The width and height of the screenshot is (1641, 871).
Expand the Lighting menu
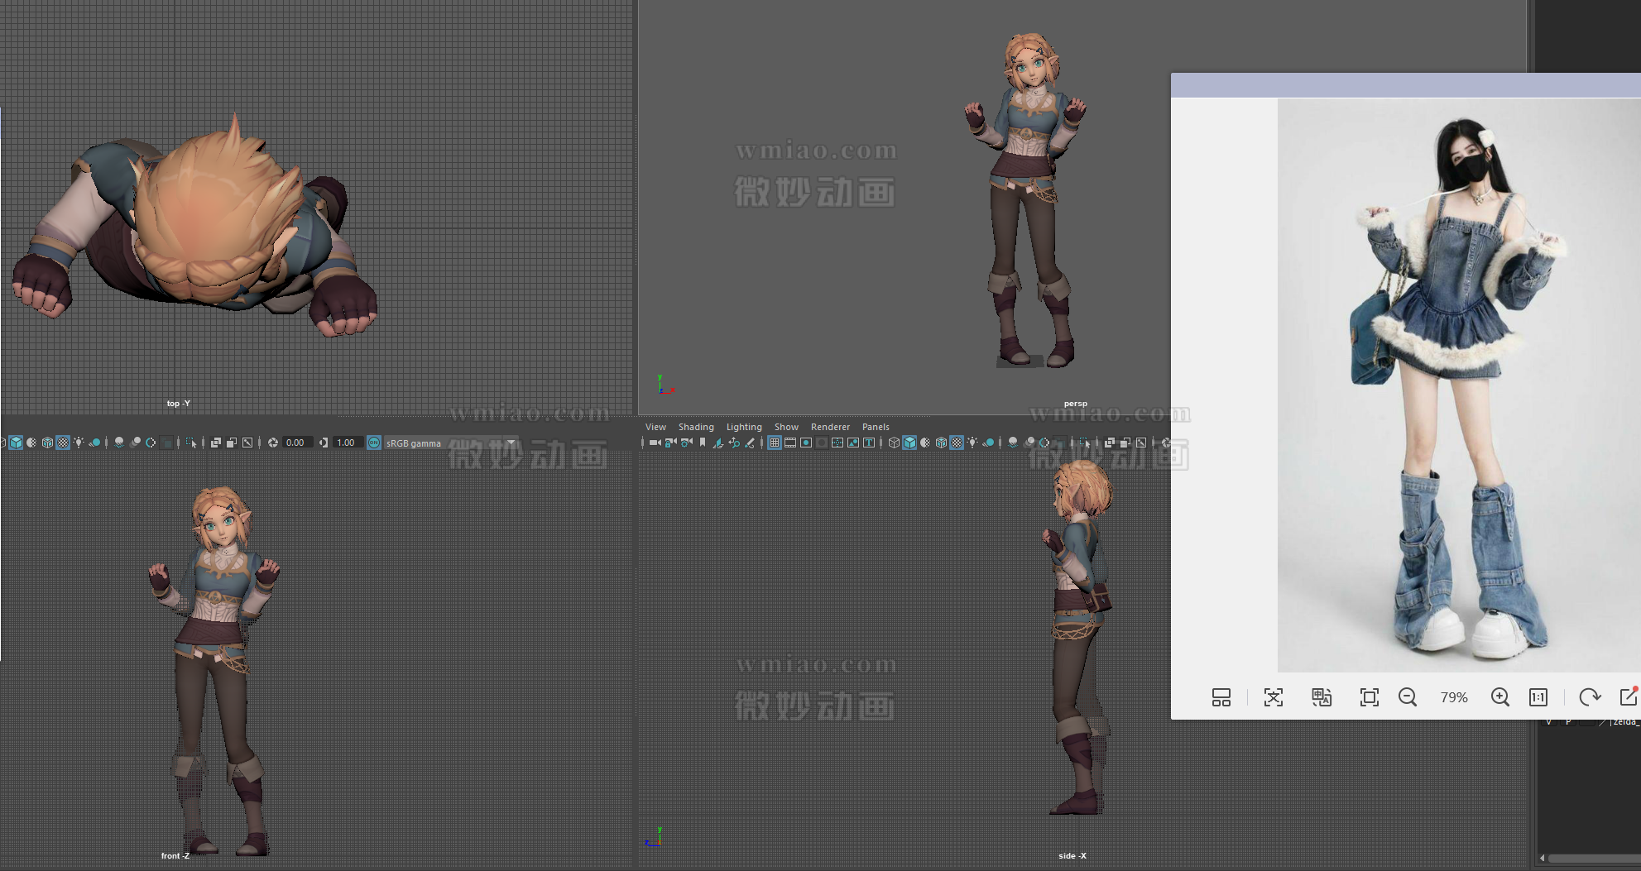coord(744,427)
